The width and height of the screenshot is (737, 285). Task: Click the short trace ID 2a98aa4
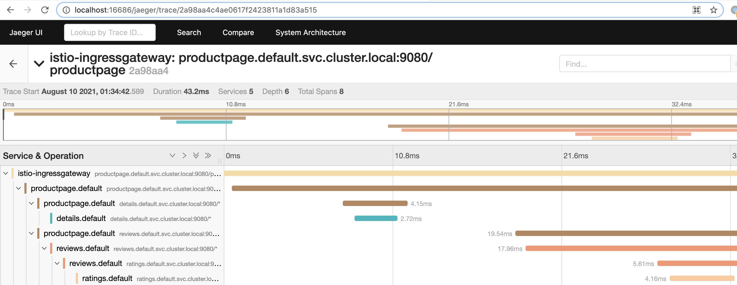pos(148,71)
